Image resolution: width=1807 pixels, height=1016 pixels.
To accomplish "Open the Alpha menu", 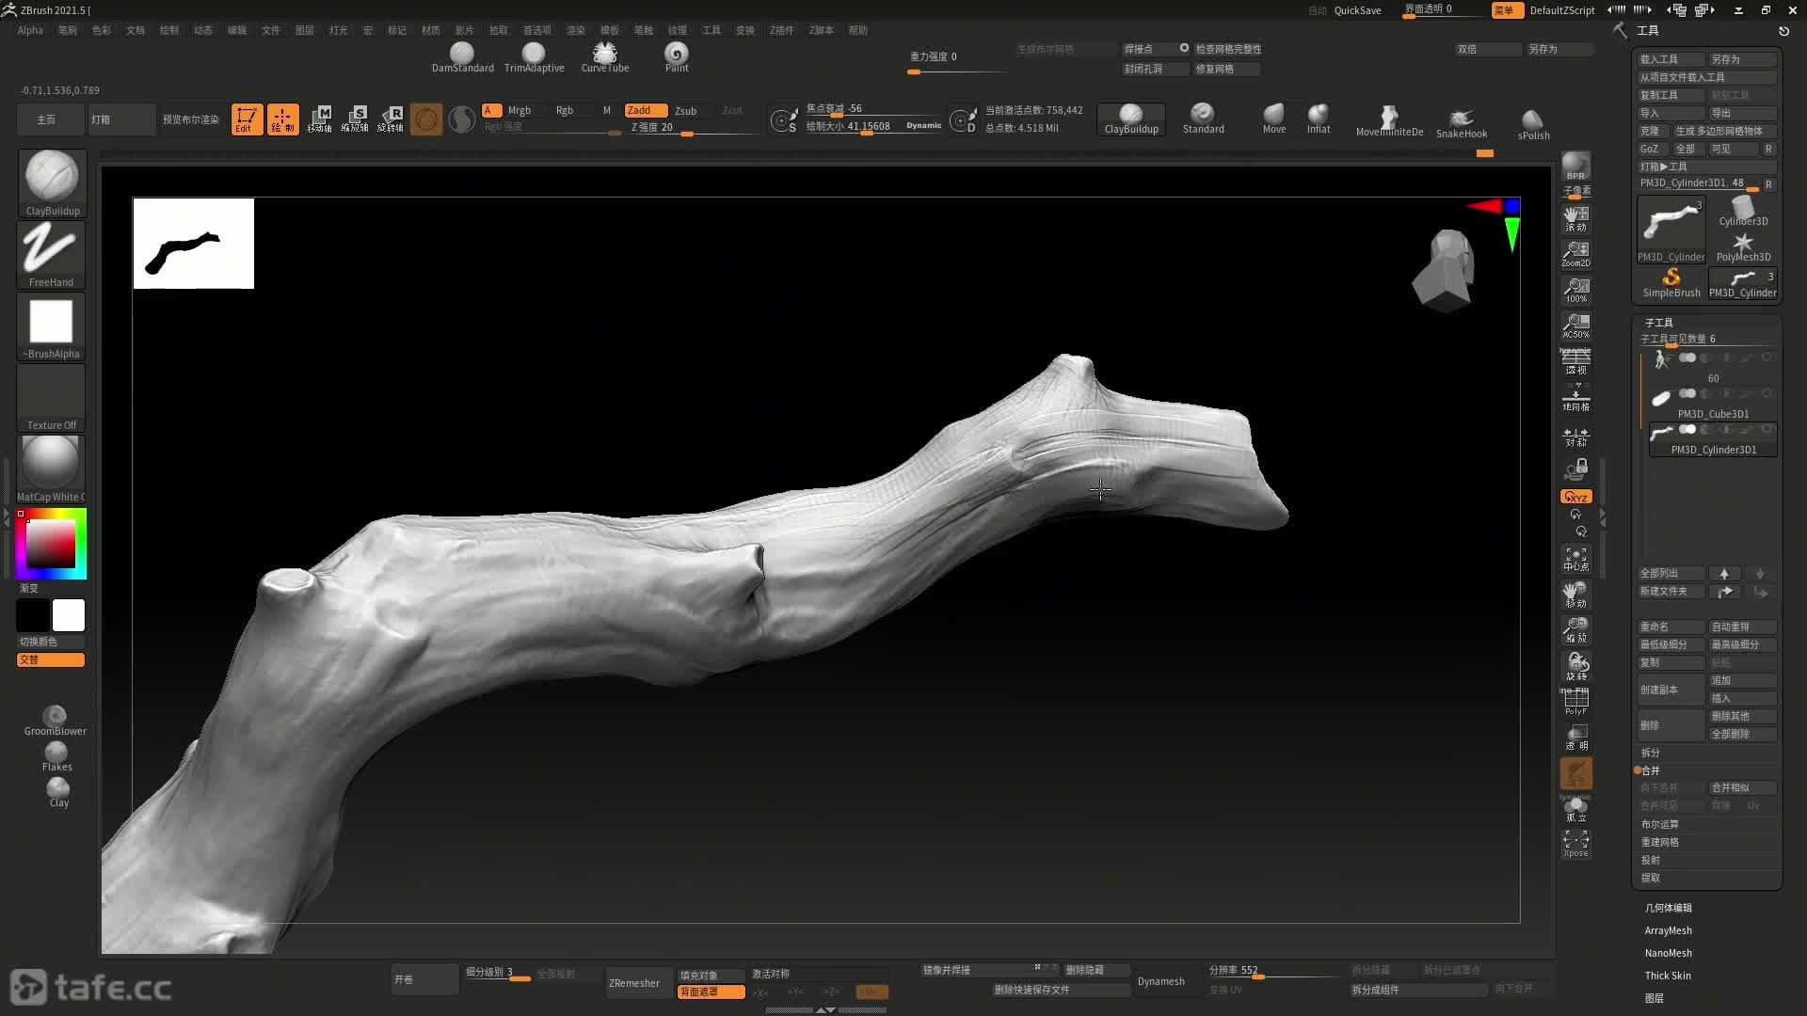I will point(30,30).
